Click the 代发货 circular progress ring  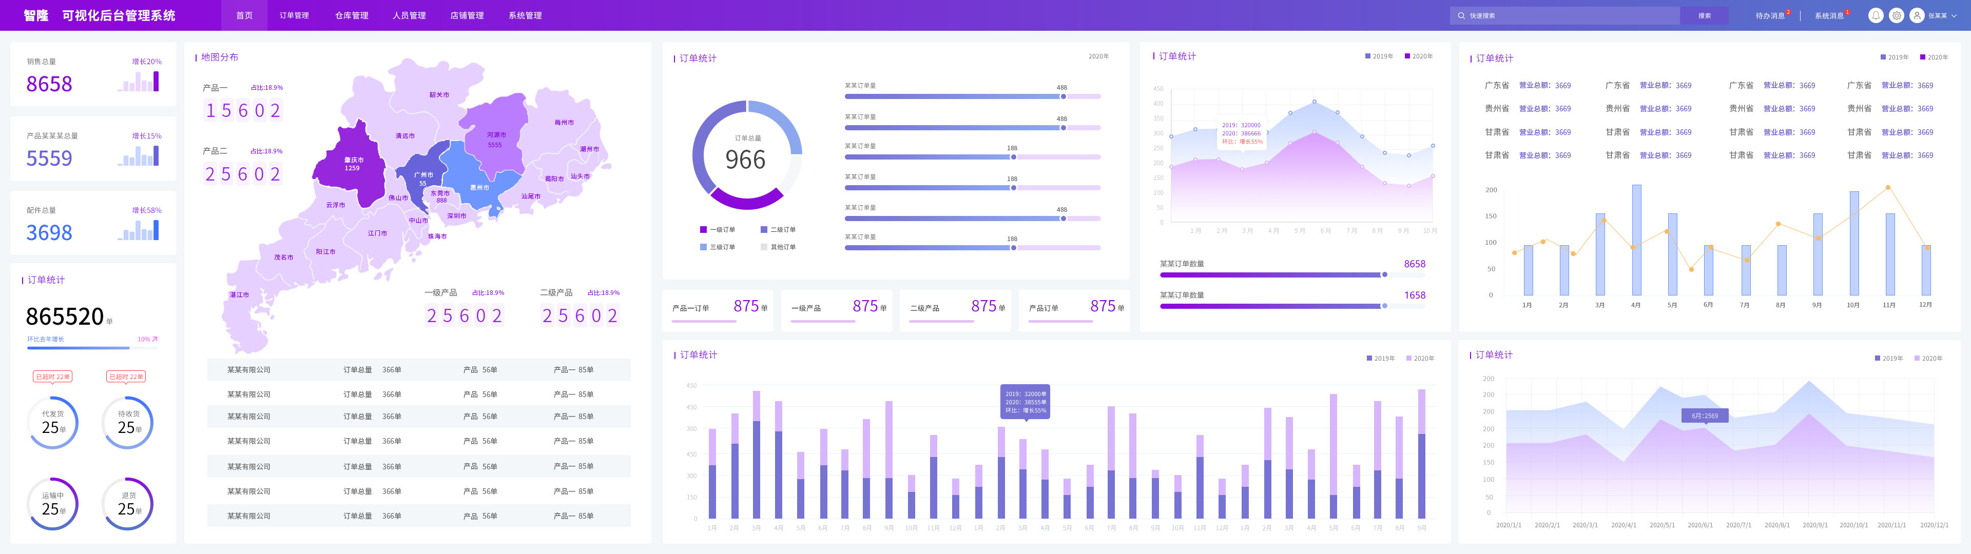tap(53, 422)
